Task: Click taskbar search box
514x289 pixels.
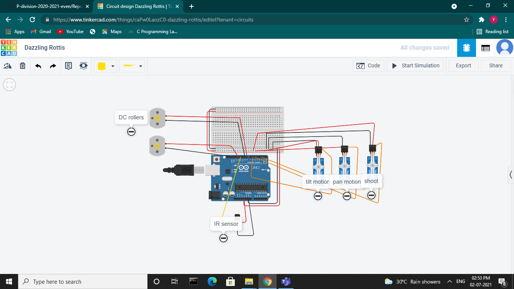Action: 83,281
